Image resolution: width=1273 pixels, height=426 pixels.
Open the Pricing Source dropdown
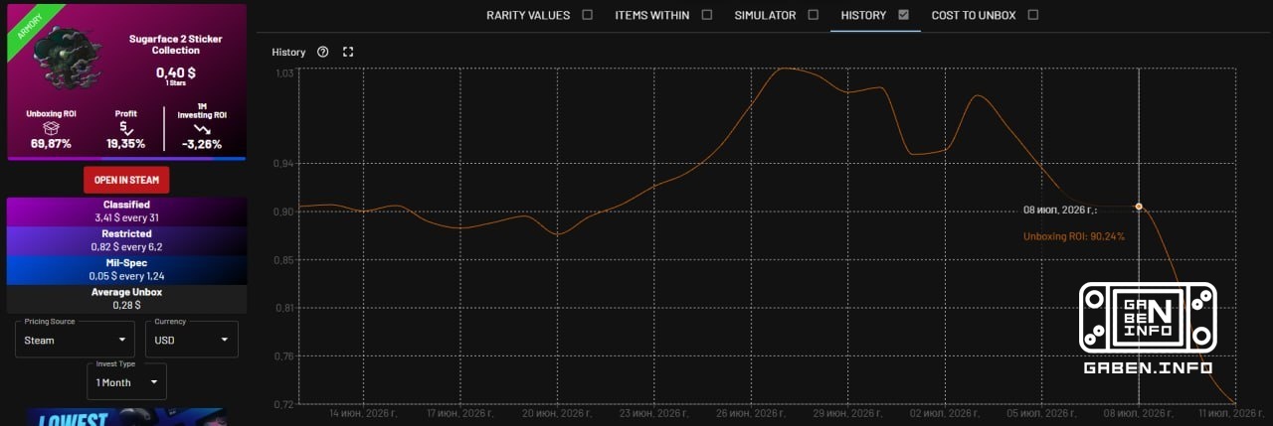point(77,340)
